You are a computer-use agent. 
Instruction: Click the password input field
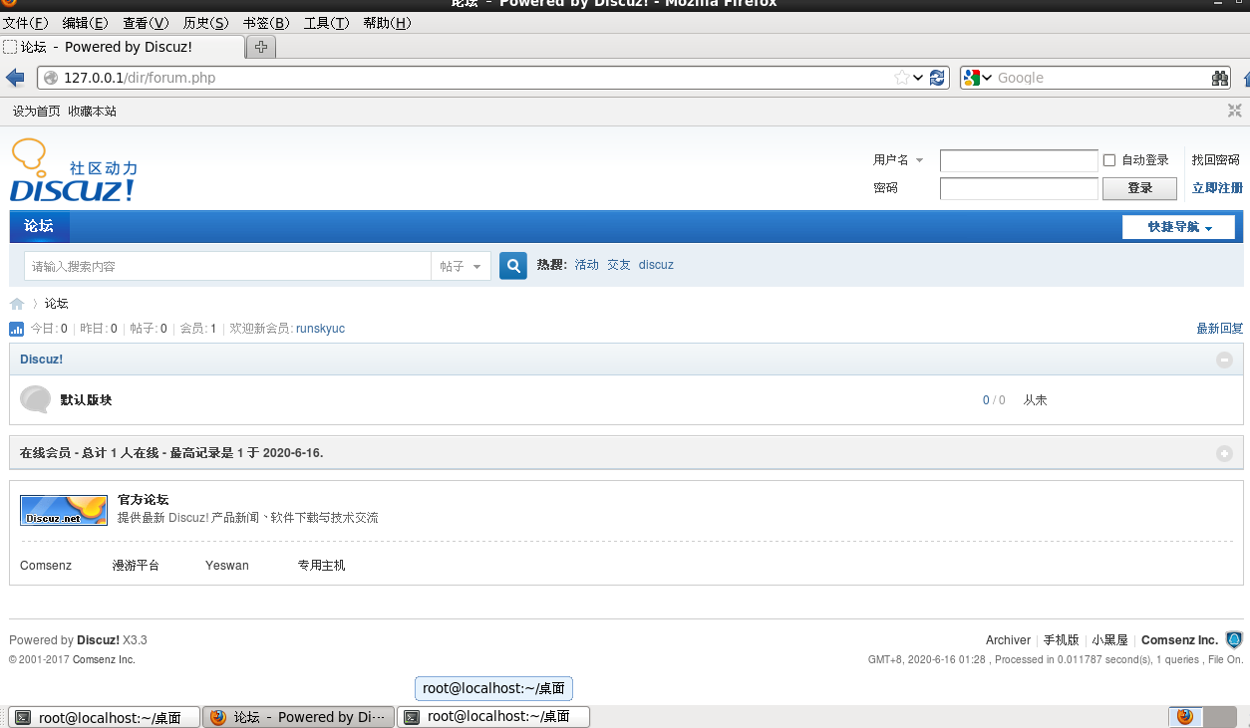1019,188
